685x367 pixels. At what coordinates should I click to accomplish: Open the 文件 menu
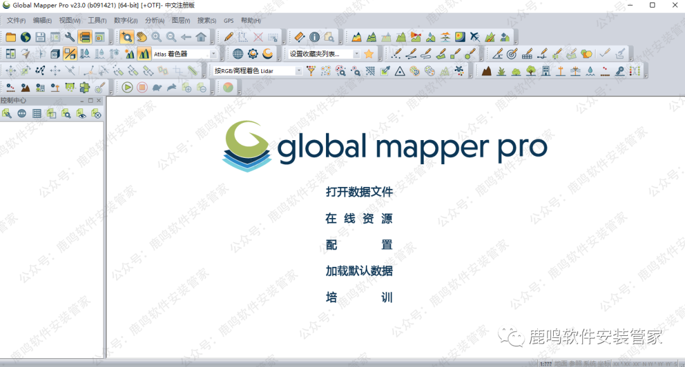[x=16, y=20]
